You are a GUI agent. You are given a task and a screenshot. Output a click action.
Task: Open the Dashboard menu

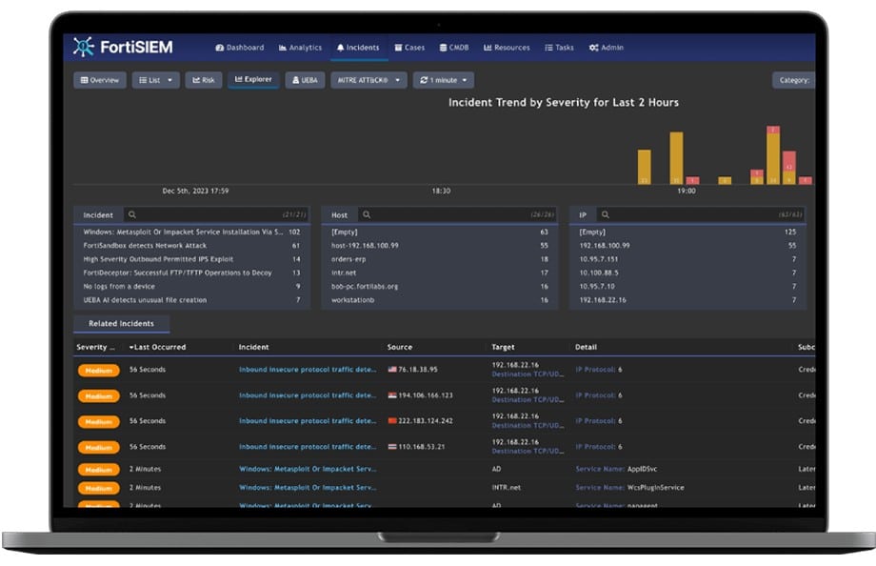(240, 48)
